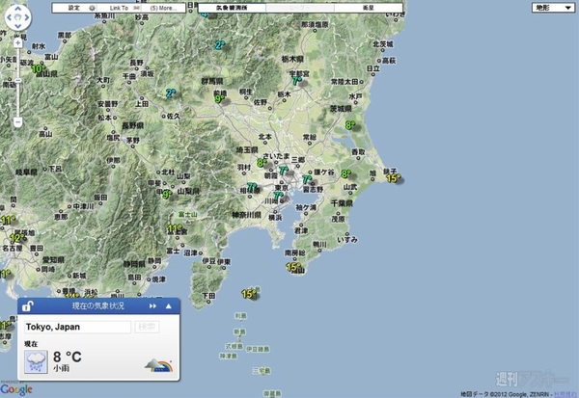
Task: Click the 富士山 label
Action: pyautogui.click(x=188, y=214)
